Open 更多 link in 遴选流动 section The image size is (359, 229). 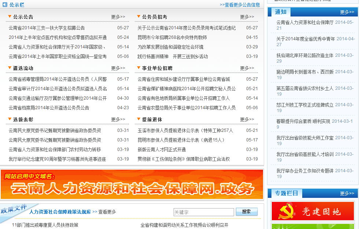(118, 68)
